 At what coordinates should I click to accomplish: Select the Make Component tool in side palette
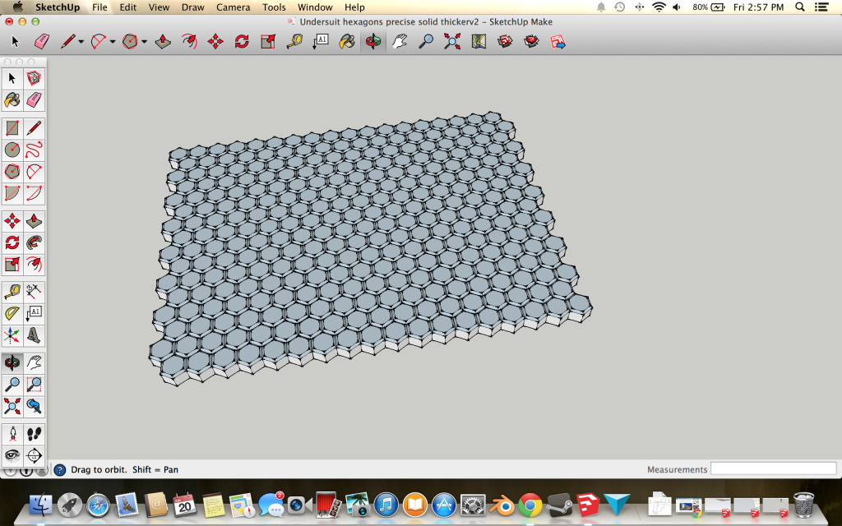pos(34,78)
